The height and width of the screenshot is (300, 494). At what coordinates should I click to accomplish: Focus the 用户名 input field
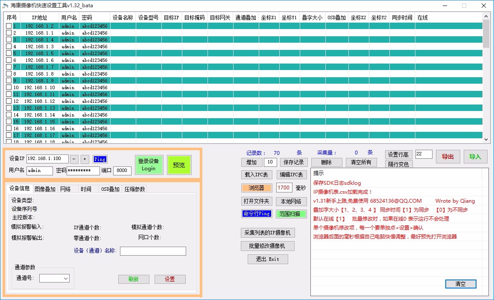point(39,171)
